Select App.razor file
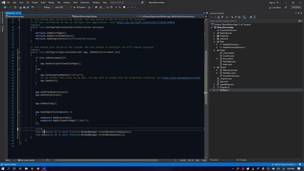 point(224,82)
